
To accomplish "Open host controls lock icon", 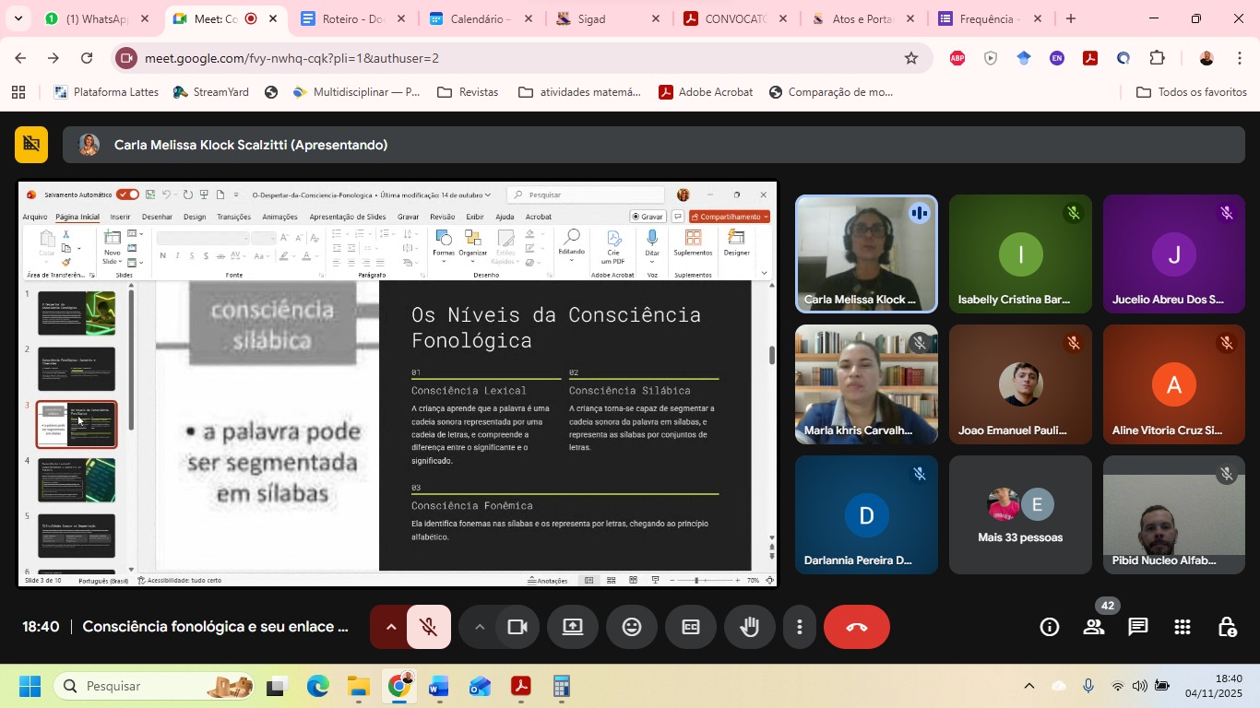I will (x=1227, y=628).
